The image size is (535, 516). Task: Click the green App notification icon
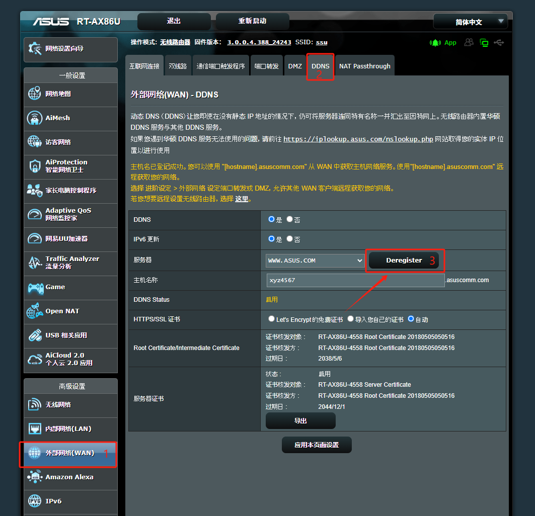435,43
